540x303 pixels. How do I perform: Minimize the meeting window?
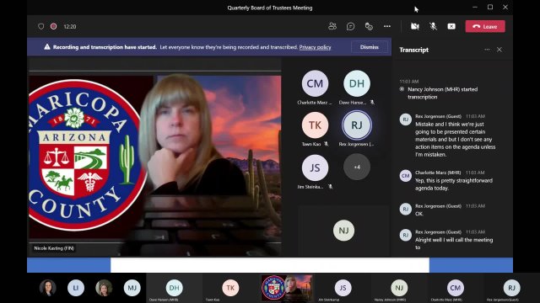pos(475,7)
